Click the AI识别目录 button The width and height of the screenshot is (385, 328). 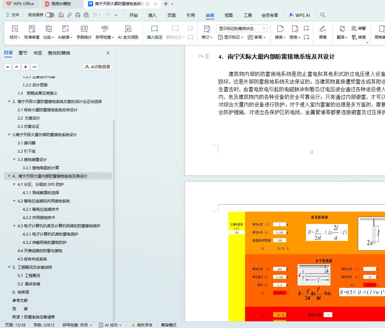tap(97, 67)
